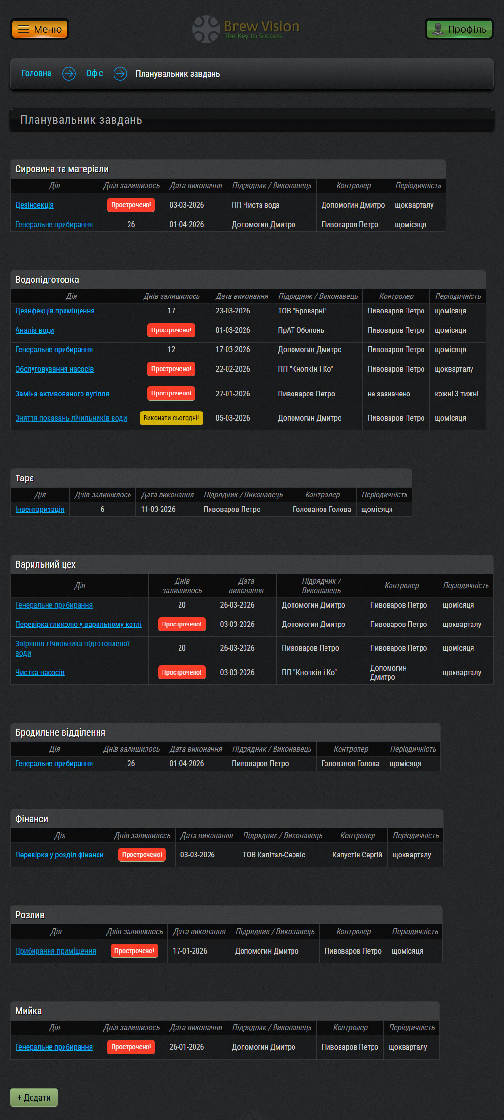Navigate to Офіс breadcrumb
Image resolution: width=504 pixels, height=1120 pixels.
click(x=95, y=73)
